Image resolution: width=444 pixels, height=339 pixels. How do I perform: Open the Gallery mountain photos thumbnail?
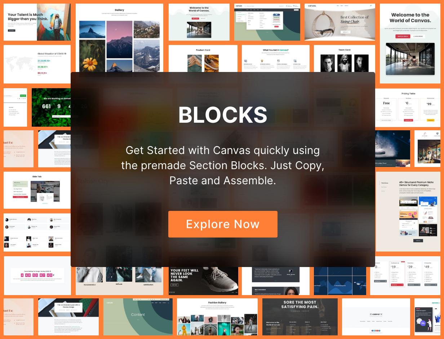[119, 38]
